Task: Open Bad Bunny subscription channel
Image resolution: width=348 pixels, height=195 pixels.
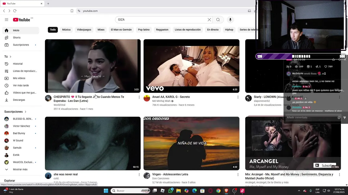Action: tap(21, 133)
